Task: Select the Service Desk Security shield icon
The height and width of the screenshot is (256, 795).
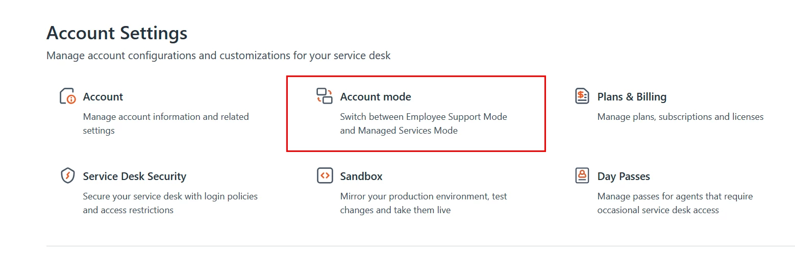Action: click(68, 175)
